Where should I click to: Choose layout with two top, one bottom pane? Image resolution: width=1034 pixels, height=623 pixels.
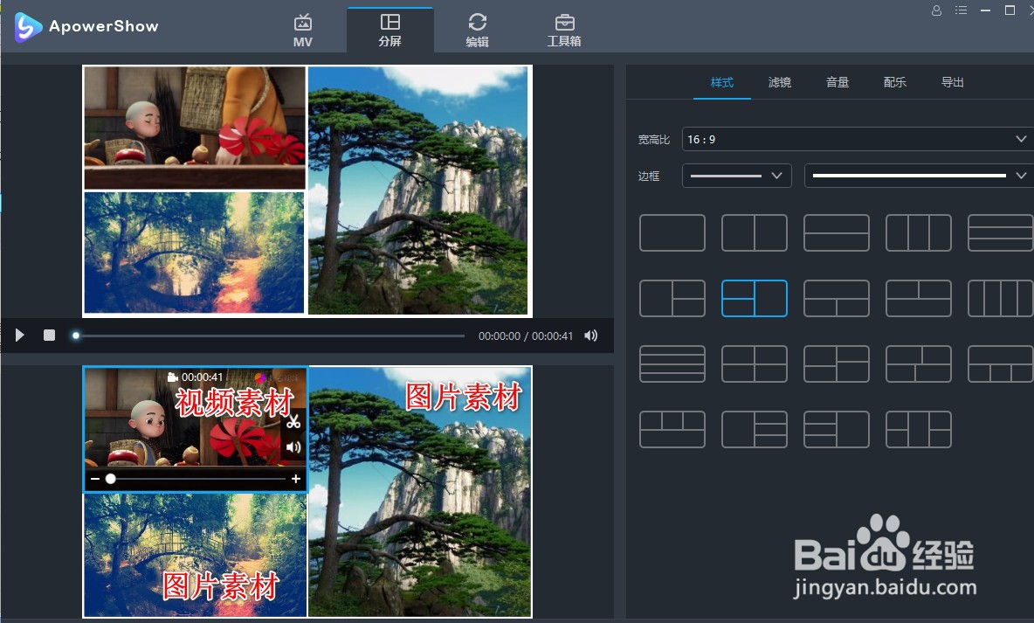(919, 298)
